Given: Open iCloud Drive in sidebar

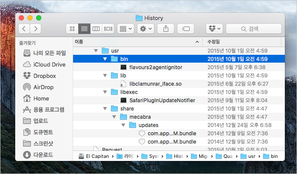Looking at the screenshot, I should [x=44, y=64].
